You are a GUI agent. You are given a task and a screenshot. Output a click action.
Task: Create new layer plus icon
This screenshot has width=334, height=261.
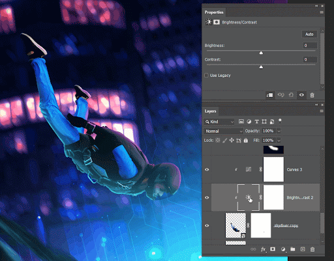(x=303, y=249)
